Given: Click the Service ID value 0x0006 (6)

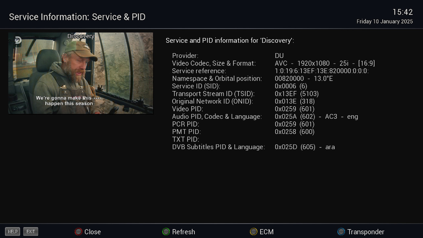Looking at the screenshot, I should [291, 86].
